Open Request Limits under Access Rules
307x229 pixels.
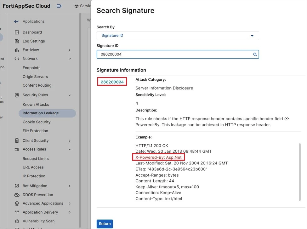point(36,158)
